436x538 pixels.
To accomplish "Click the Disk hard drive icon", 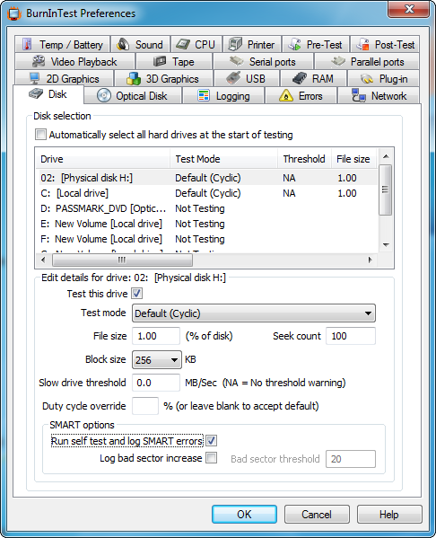I will tap(36, 93).
